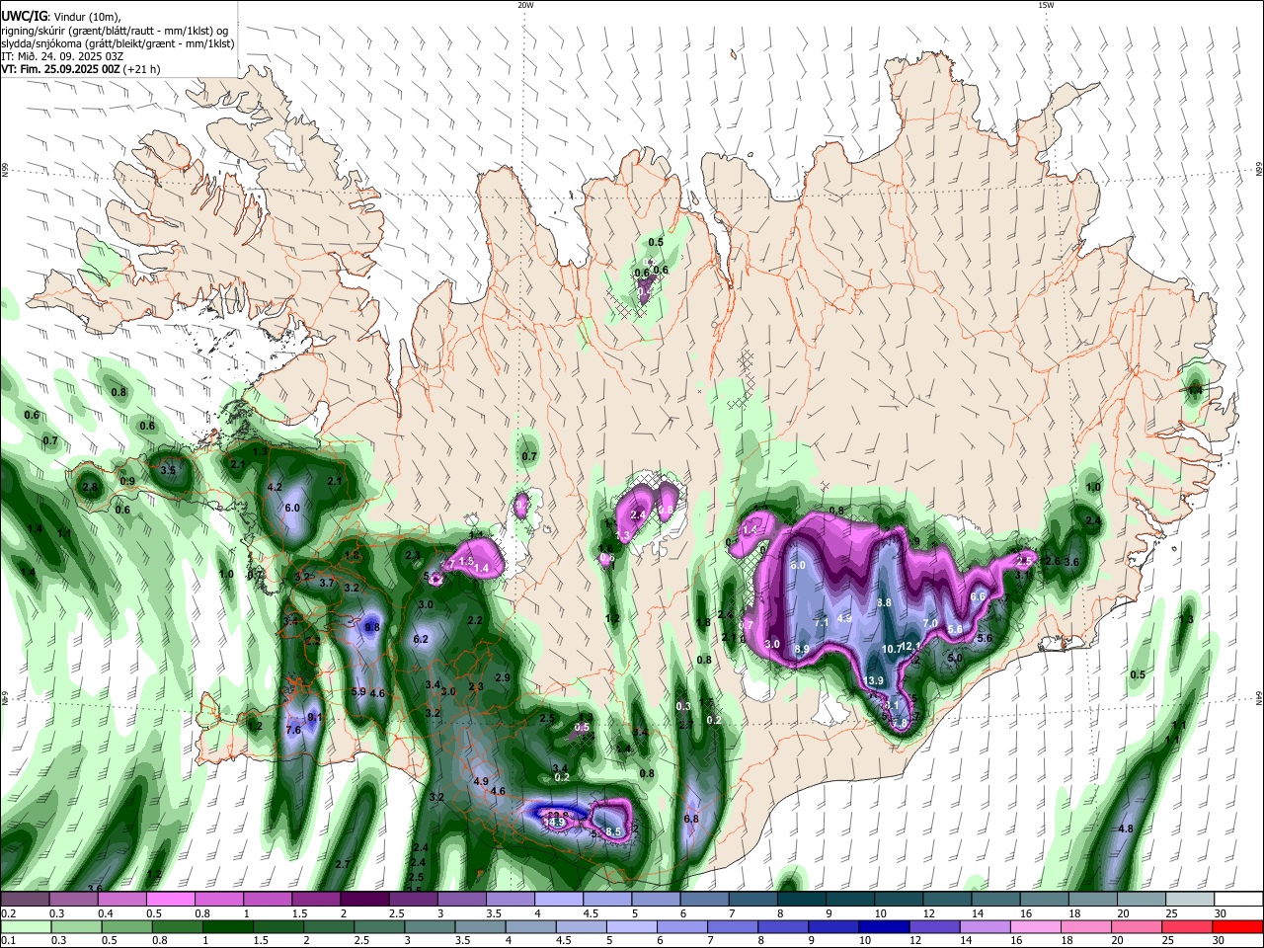The image size is (1264, 948).
Task: Click the '15W' longitude label
Action: point(1046,5)
